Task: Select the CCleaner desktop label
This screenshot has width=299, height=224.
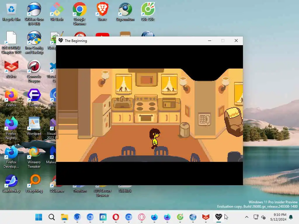Action: click(x=57, y=191)
